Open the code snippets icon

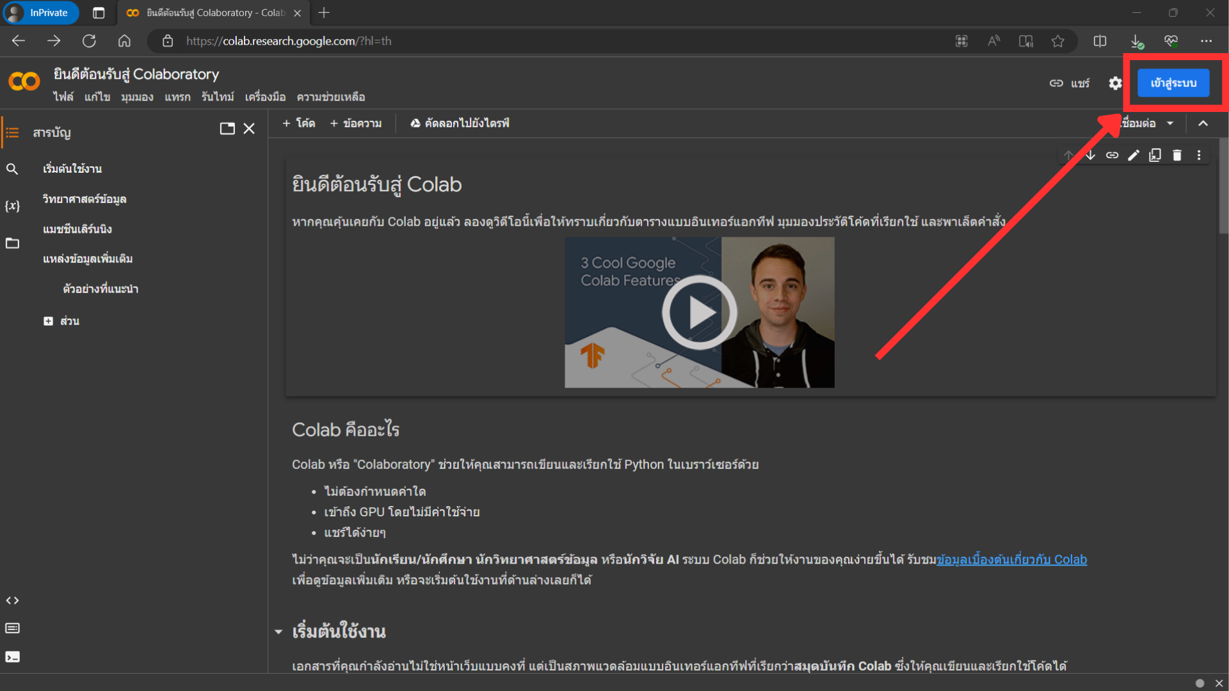(12, 600)
